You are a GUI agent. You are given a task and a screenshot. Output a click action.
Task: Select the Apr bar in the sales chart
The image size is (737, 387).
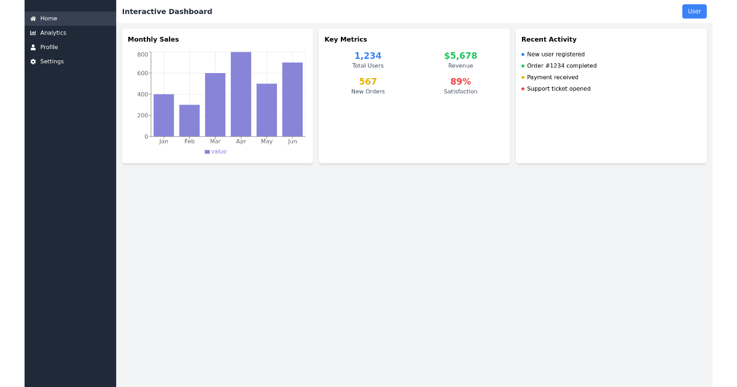coord(241,92)
